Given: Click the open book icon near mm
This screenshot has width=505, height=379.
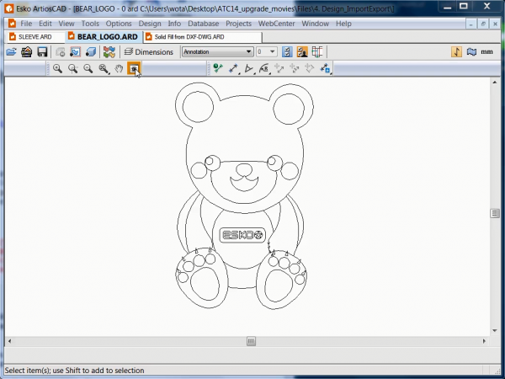Looking at the screenshot, I should 471,52.
